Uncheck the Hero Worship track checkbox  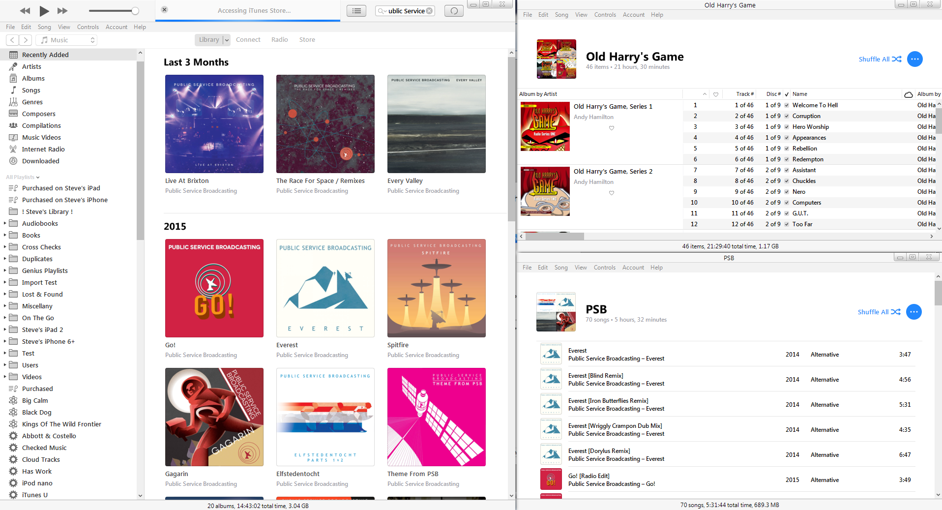point(787,127)
